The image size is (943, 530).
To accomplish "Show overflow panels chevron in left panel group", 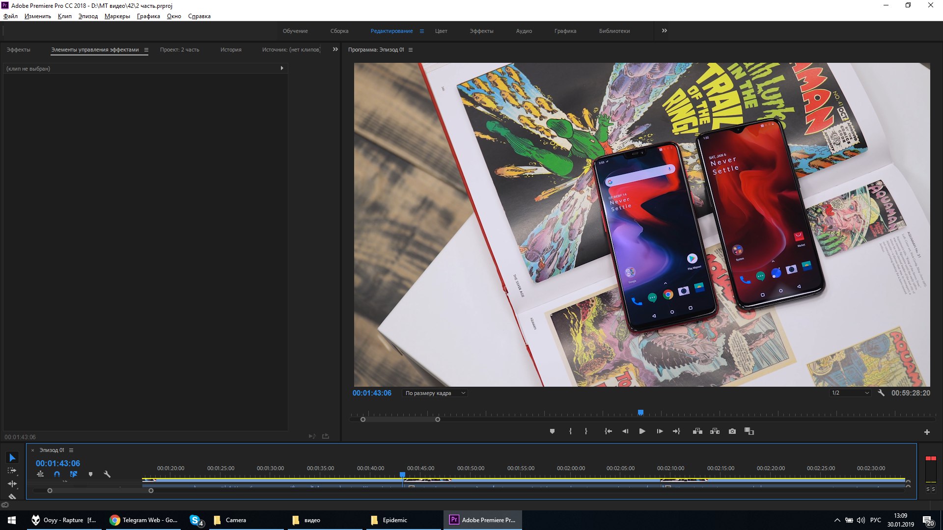I will click(x=335, y=50).
